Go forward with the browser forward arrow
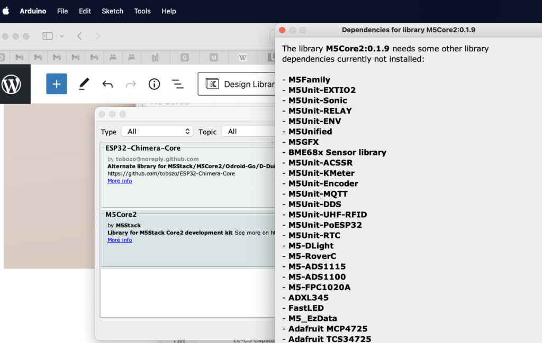Screen dimensions: 542x343 click(98, 36)
